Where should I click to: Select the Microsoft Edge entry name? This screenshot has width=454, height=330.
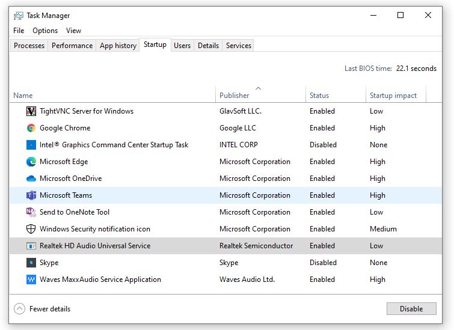coord(64,162)
